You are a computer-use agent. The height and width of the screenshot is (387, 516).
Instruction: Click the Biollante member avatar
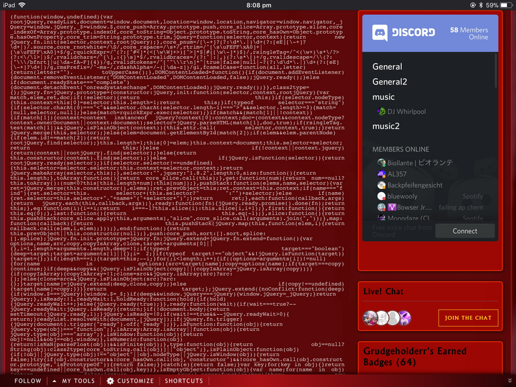pos(381,163)
